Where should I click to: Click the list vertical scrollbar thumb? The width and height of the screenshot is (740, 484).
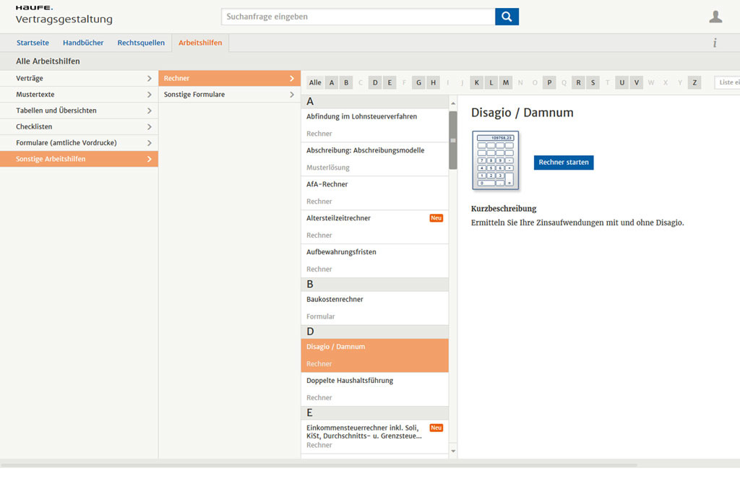[x=453, y=140]
